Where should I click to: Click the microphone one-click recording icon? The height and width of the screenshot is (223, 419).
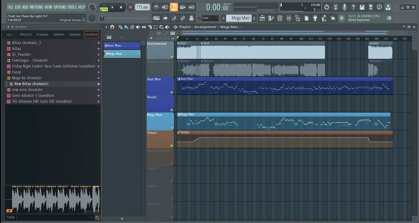345,7
